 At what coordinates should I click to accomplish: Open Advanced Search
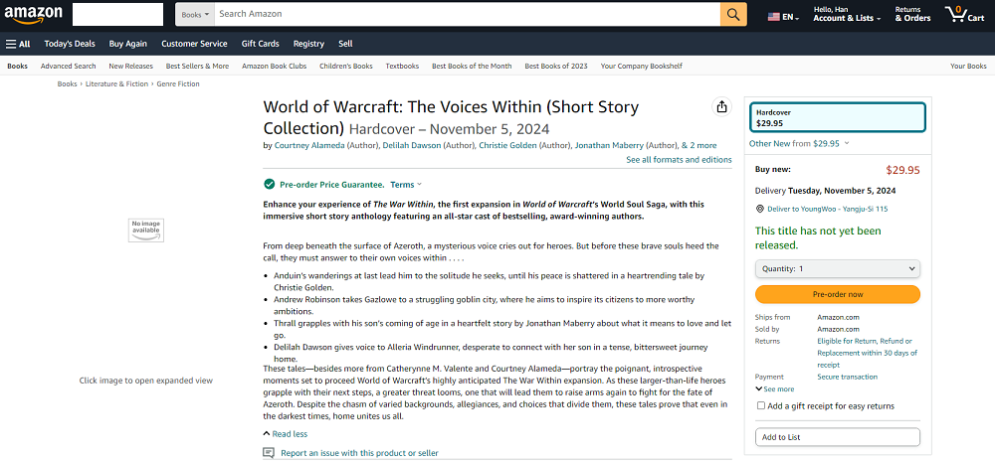[x=69, y=66]
